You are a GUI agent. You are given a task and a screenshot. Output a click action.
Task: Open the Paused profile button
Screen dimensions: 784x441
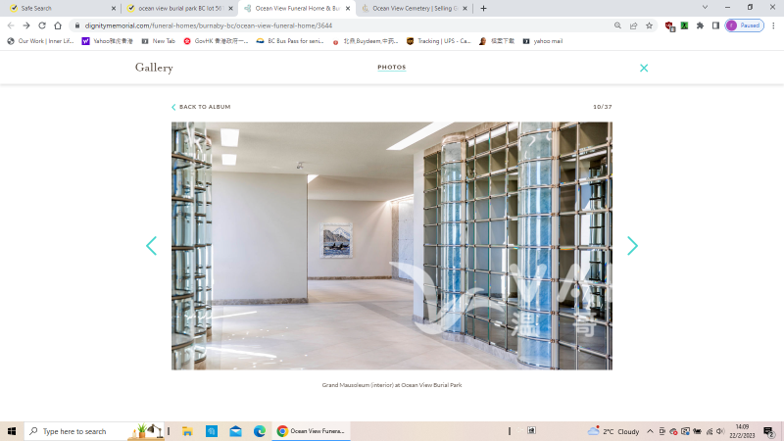coord(744,25)
